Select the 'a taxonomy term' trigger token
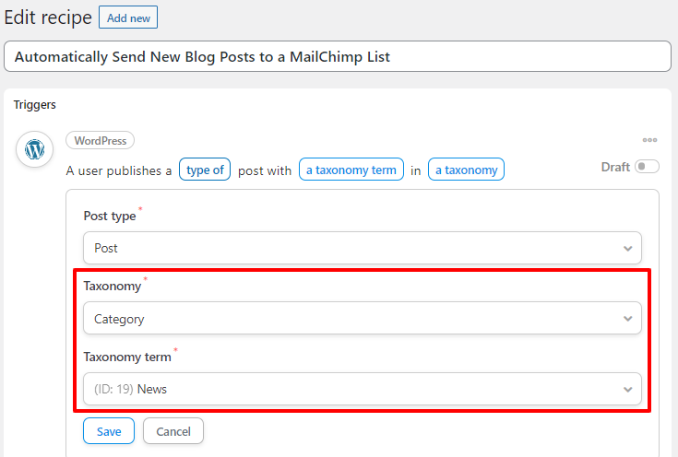Screen dimensions: 678x457 351,170
